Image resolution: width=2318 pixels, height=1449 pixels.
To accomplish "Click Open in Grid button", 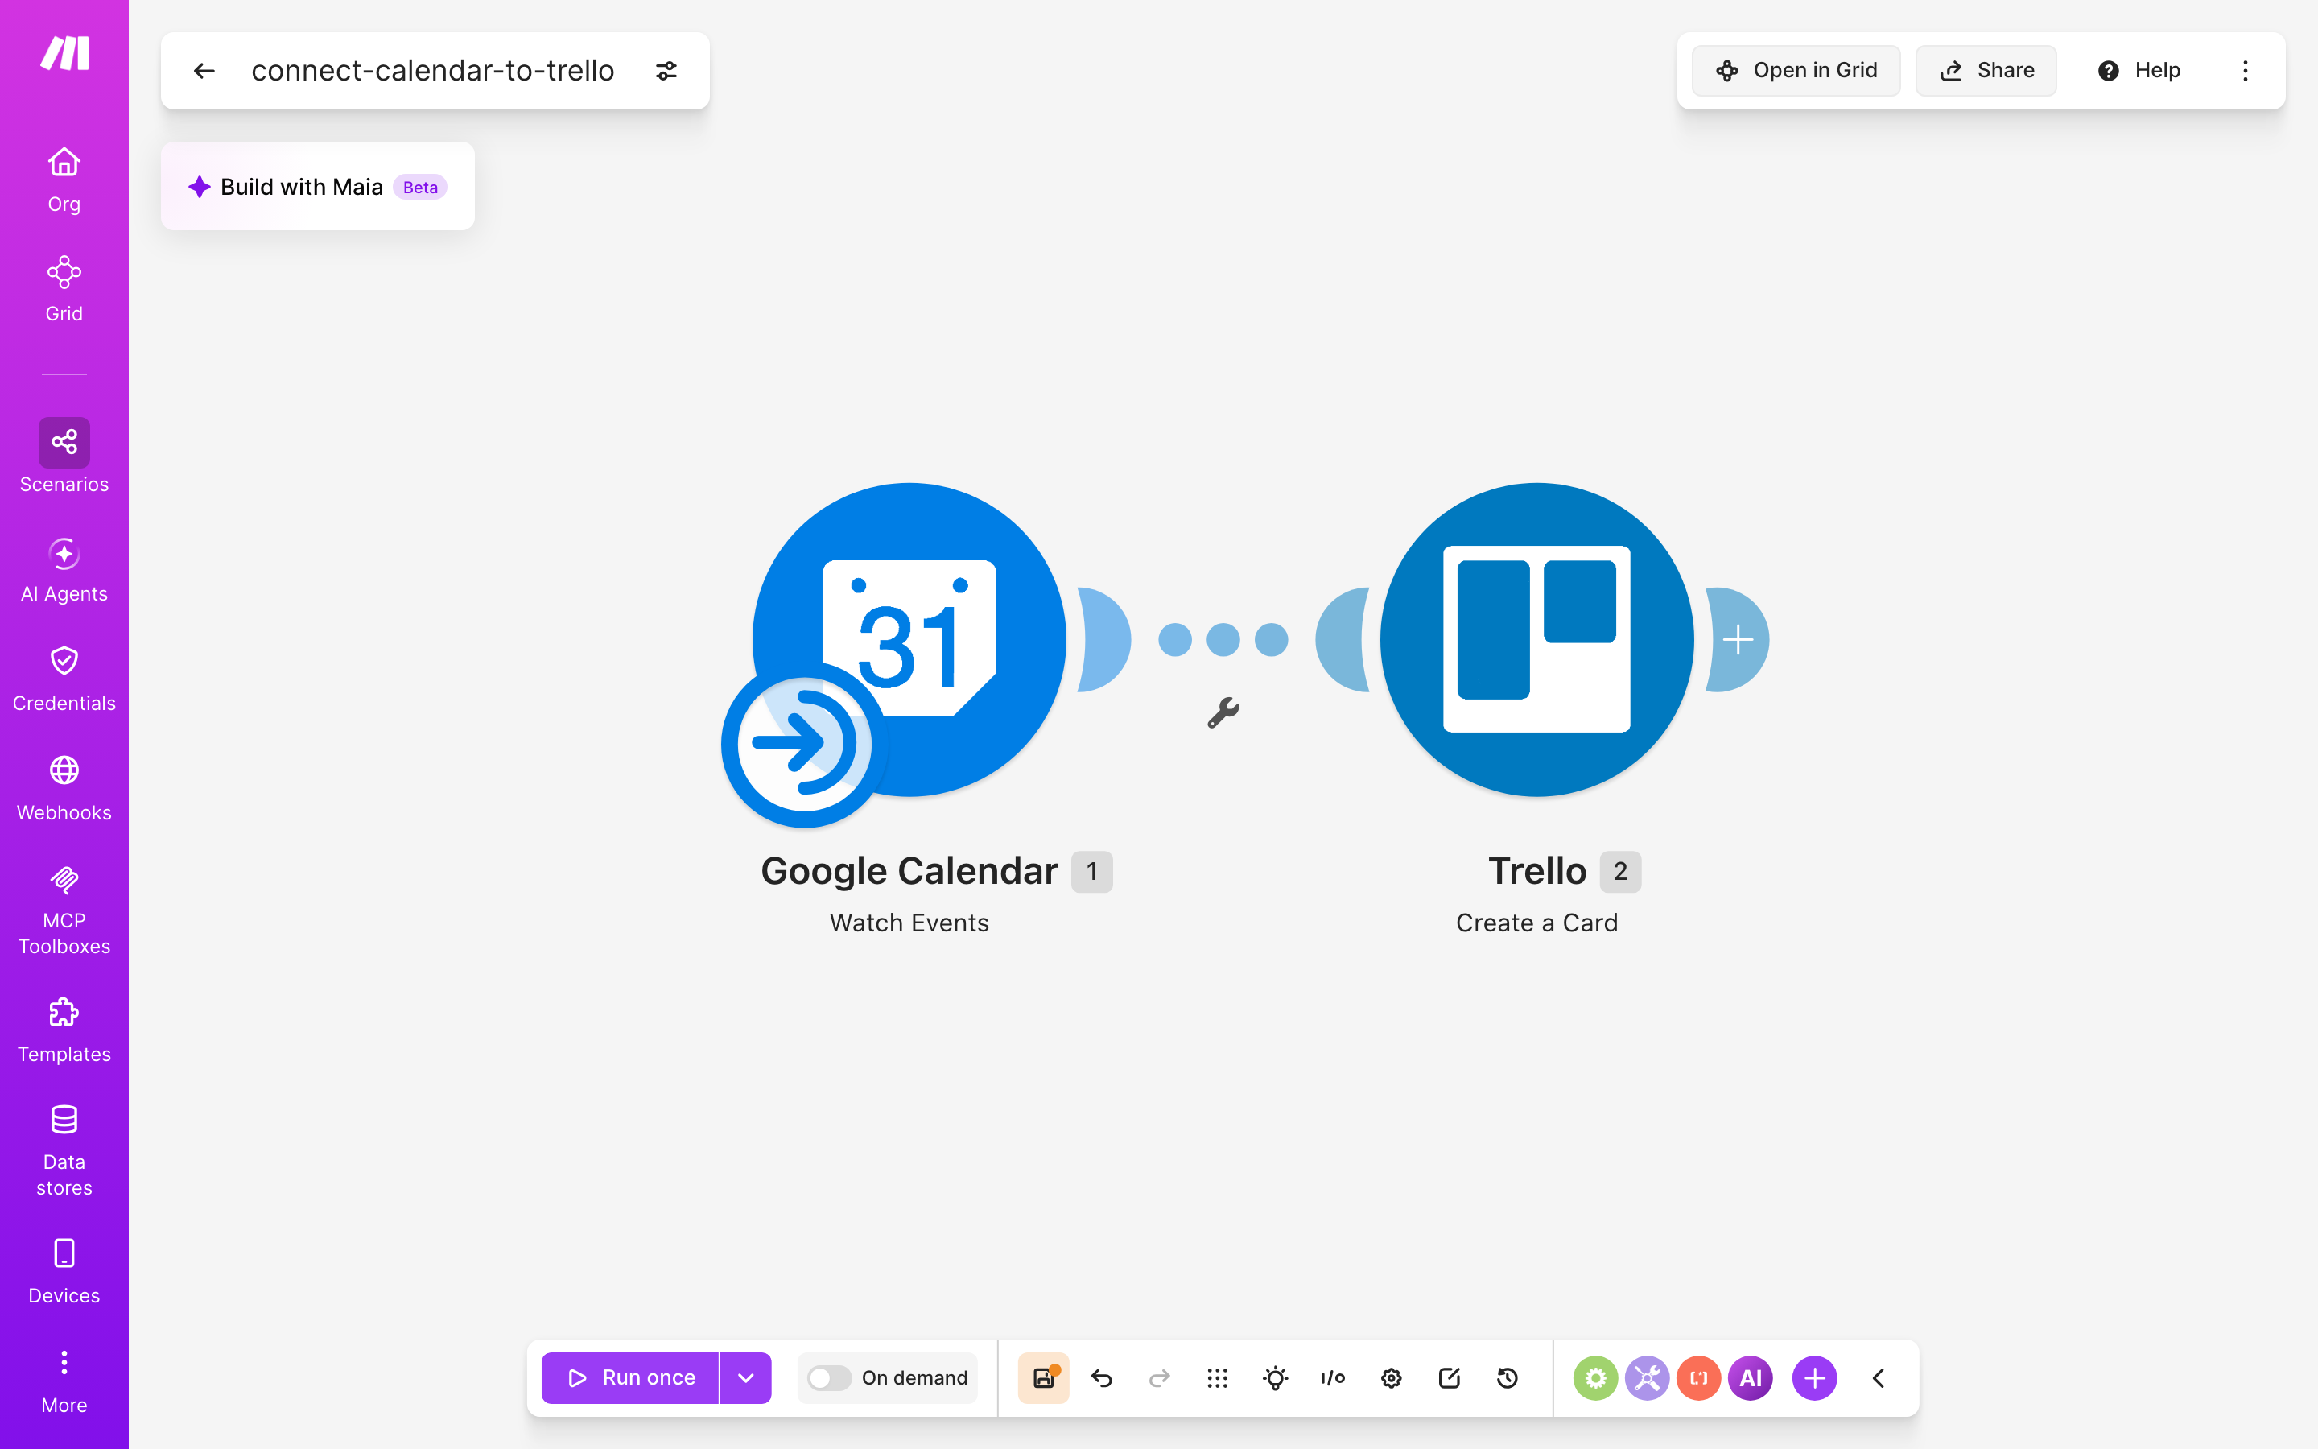I will (1796, 71).
